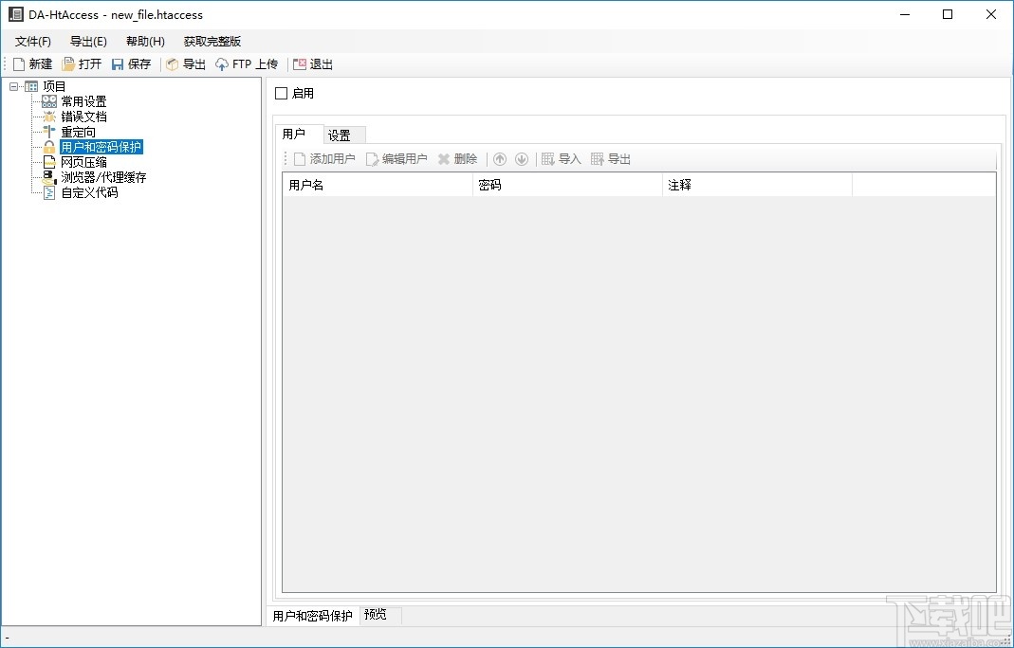
Task: Open a file with the 打开 toolbar icon
Action: tap(83, 63)
